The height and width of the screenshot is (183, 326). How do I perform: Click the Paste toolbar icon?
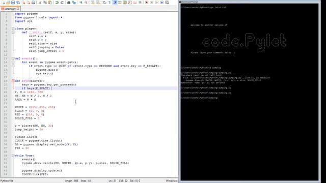click(50, 3)
